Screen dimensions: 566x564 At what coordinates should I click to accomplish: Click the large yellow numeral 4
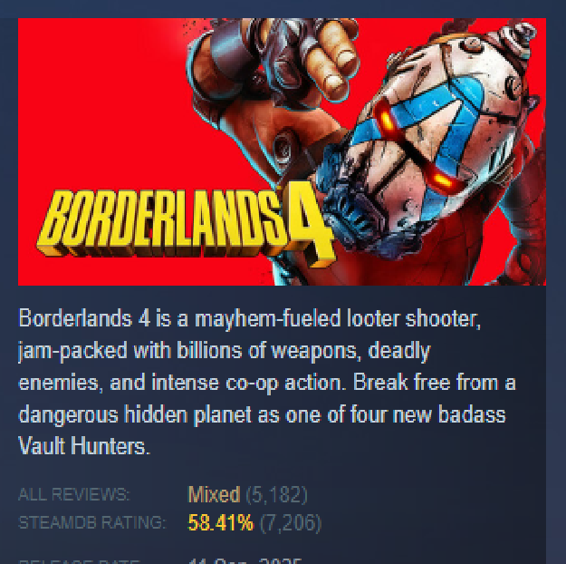click(310, 226)
